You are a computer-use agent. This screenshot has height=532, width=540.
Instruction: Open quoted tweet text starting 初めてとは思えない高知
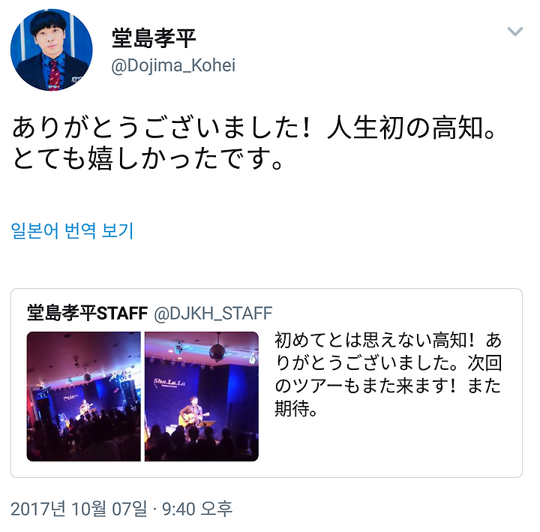[388, 374]
